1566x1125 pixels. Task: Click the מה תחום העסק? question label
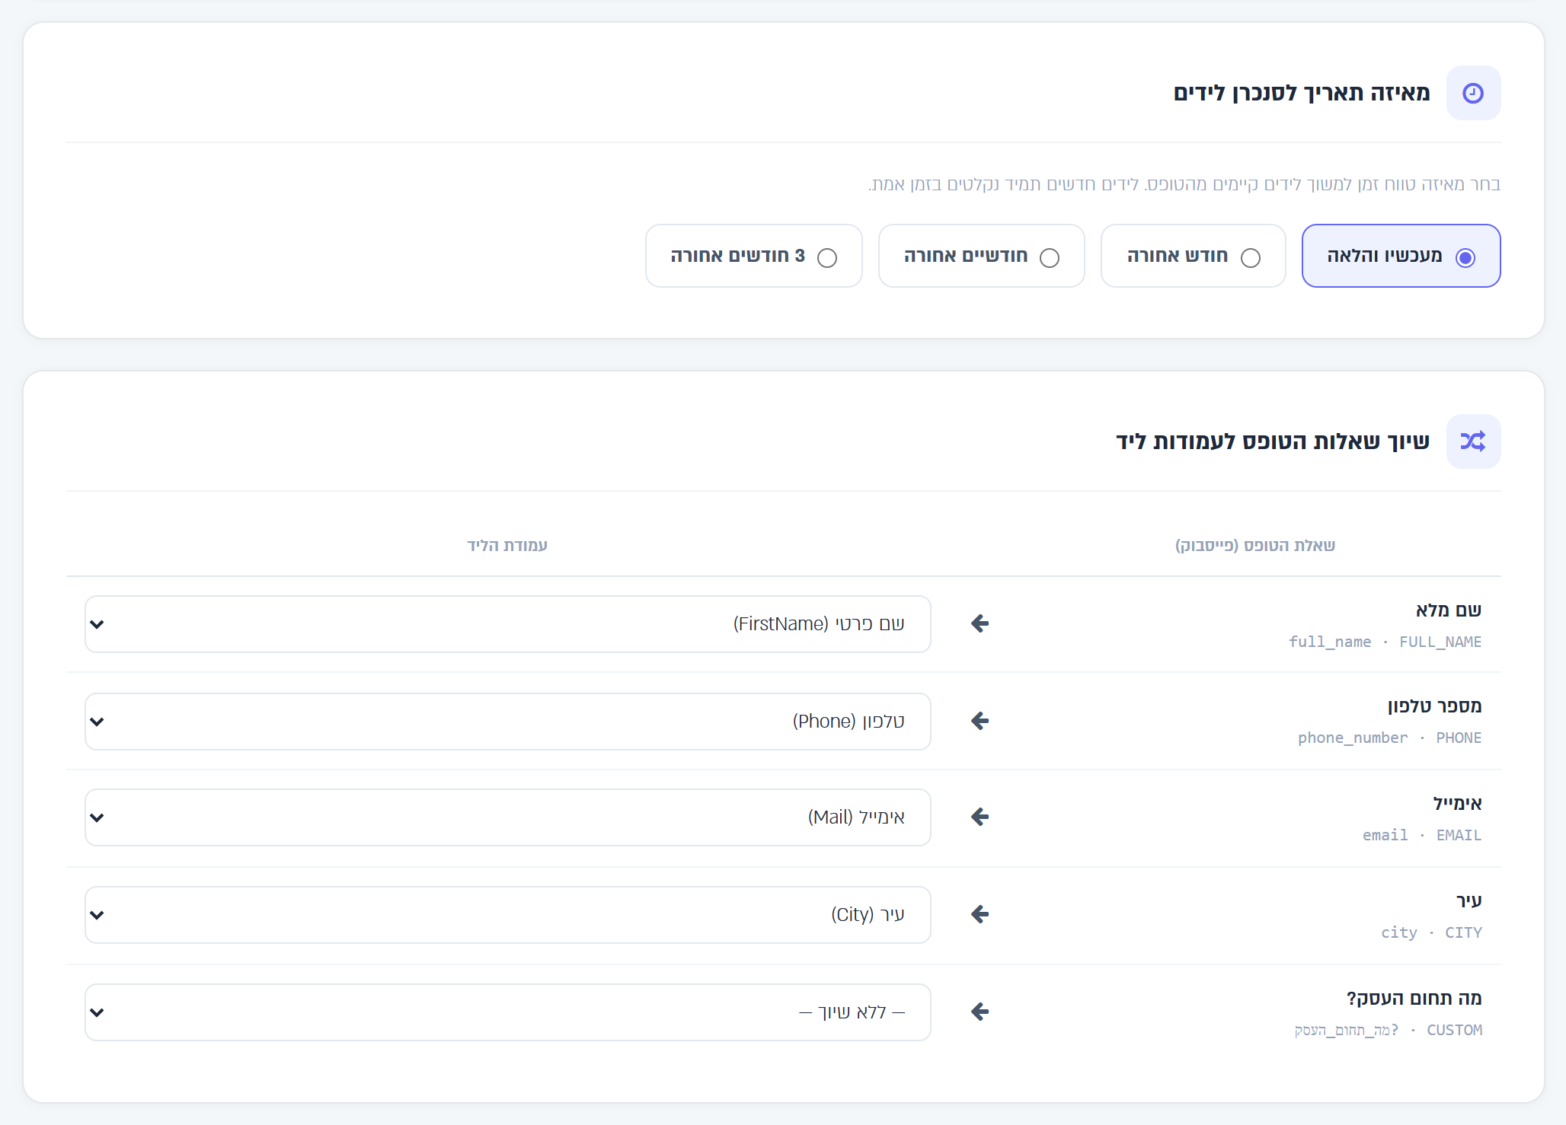[x=1414, y=998]
